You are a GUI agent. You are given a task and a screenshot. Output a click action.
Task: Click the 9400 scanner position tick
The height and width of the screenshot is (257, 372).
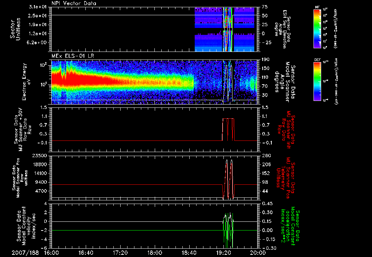click(41, 182)
